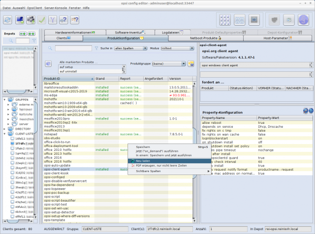Switch to the Hardwareinformationen tab
315x234 pixels.
[x=75, y=32]
